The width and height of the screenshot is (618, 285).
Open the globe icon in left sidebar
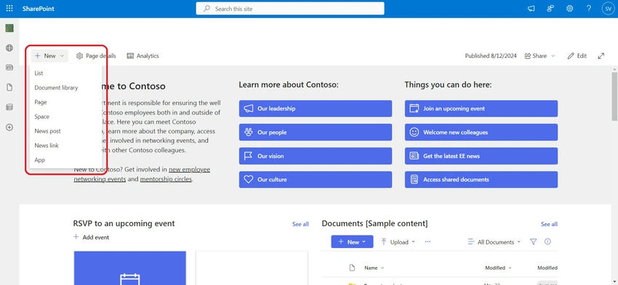point(9,48)
